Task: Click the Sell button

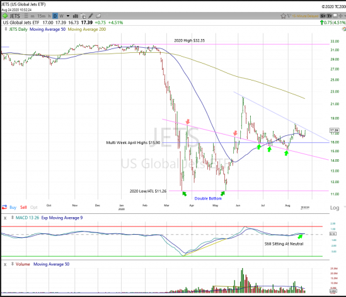Action: tap(23, 207)
